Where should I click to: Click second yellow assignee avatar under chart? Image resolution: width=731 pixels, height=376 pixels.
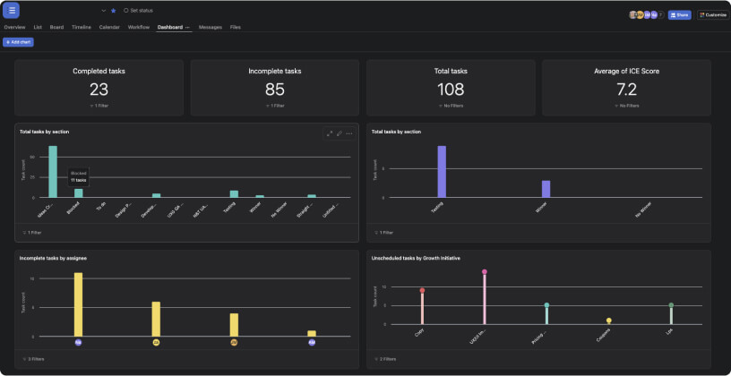click(x=156, y=343)
